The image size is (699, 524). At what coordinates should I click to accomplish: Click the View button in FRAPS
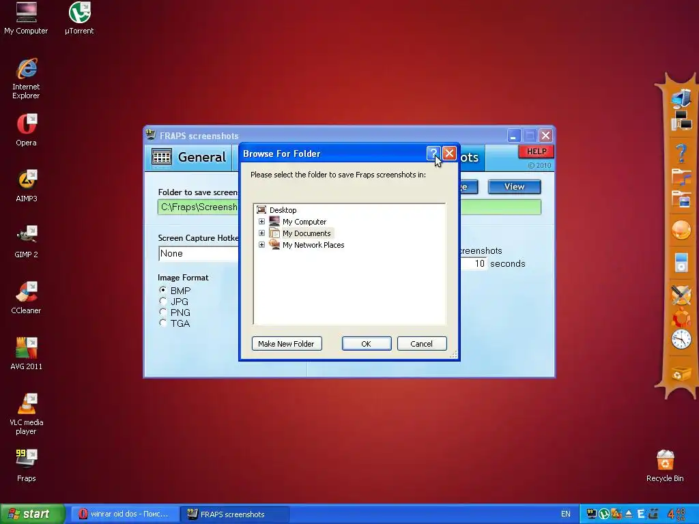[515, 187]
